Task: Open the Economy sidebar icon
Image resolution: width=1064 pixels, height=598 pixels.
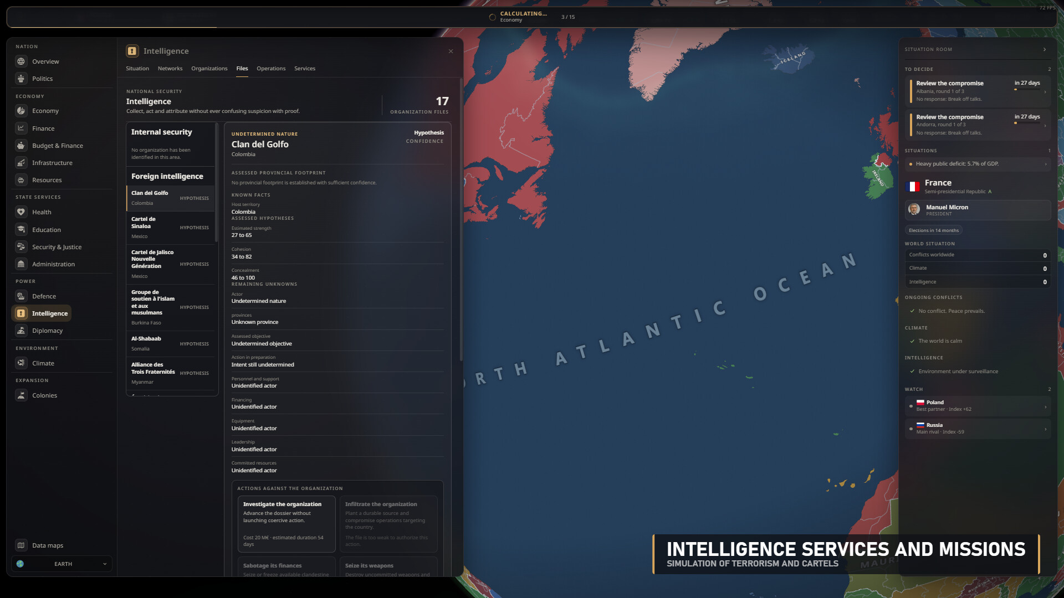Action: [21, 111]
